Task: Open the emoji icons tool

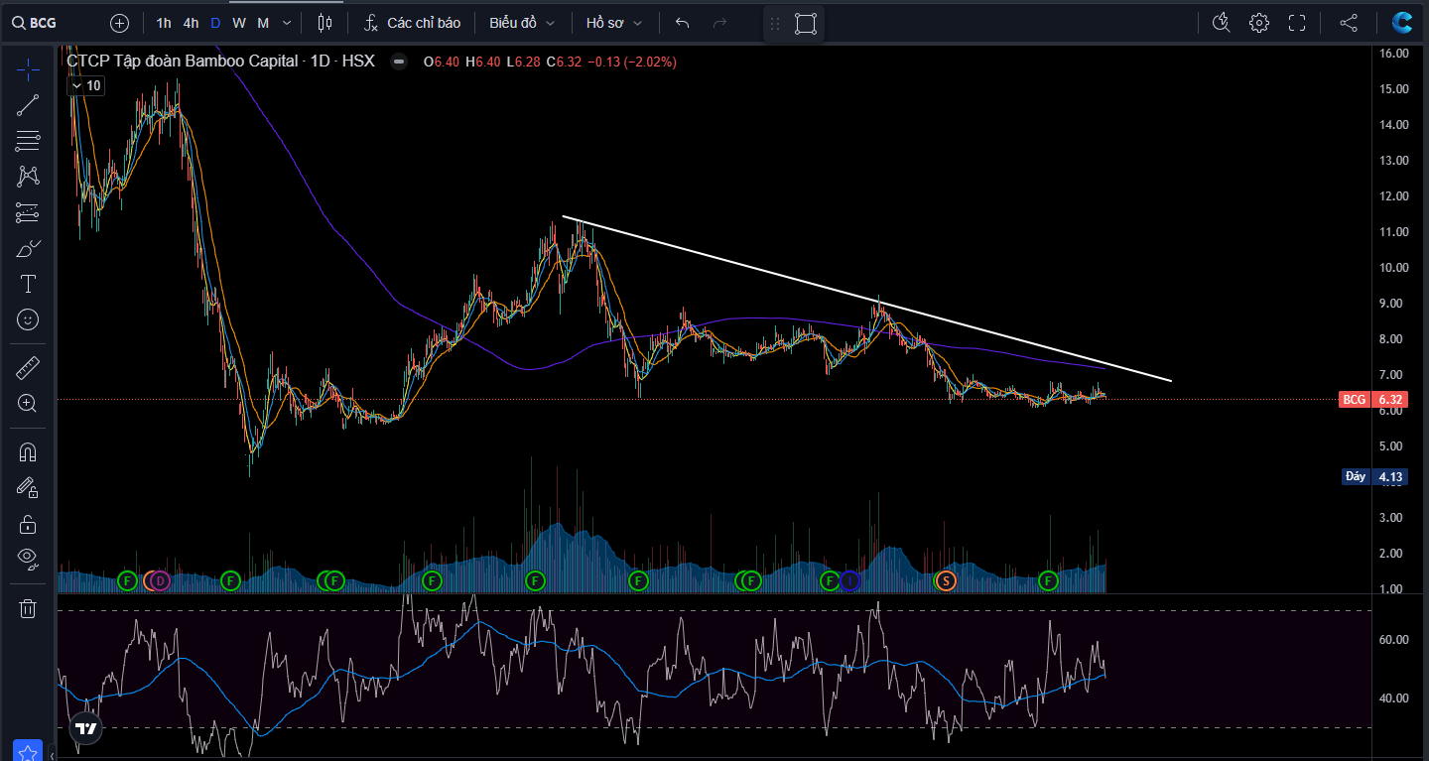Action: pos(28,319)
